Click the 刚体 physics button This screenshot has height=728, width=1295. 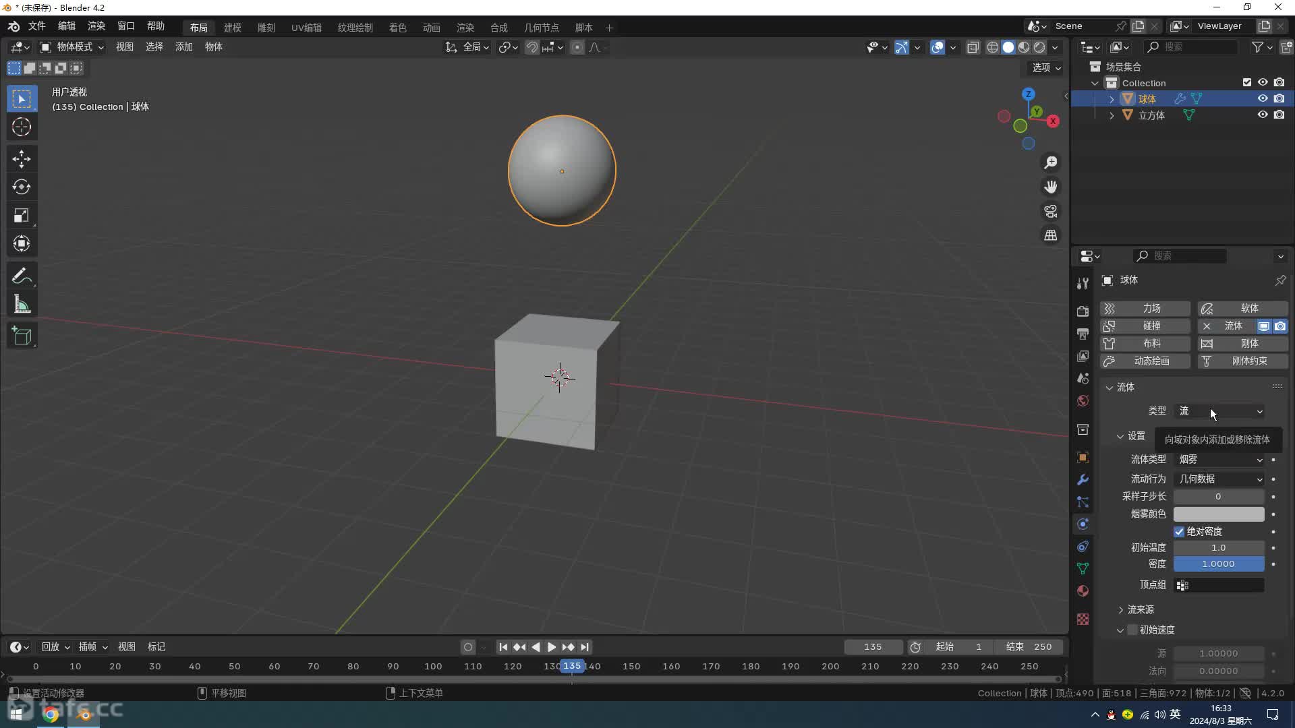tap(1242, 344)
